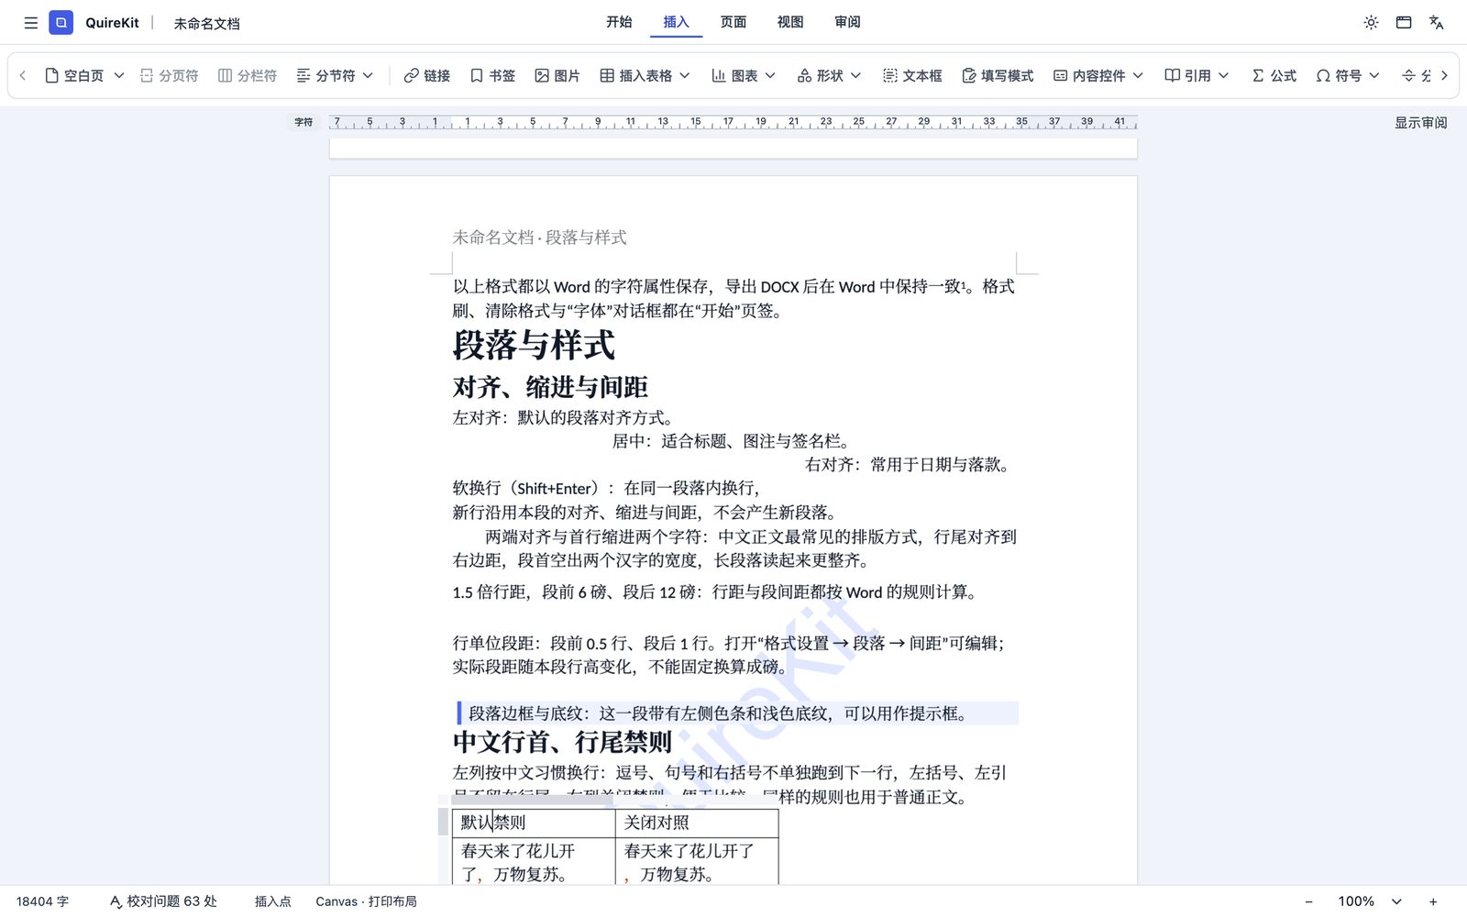Toggle the light/dark theme sun icon
This screenshot has height=917, width=1467.
click(x=1371, y=23)
